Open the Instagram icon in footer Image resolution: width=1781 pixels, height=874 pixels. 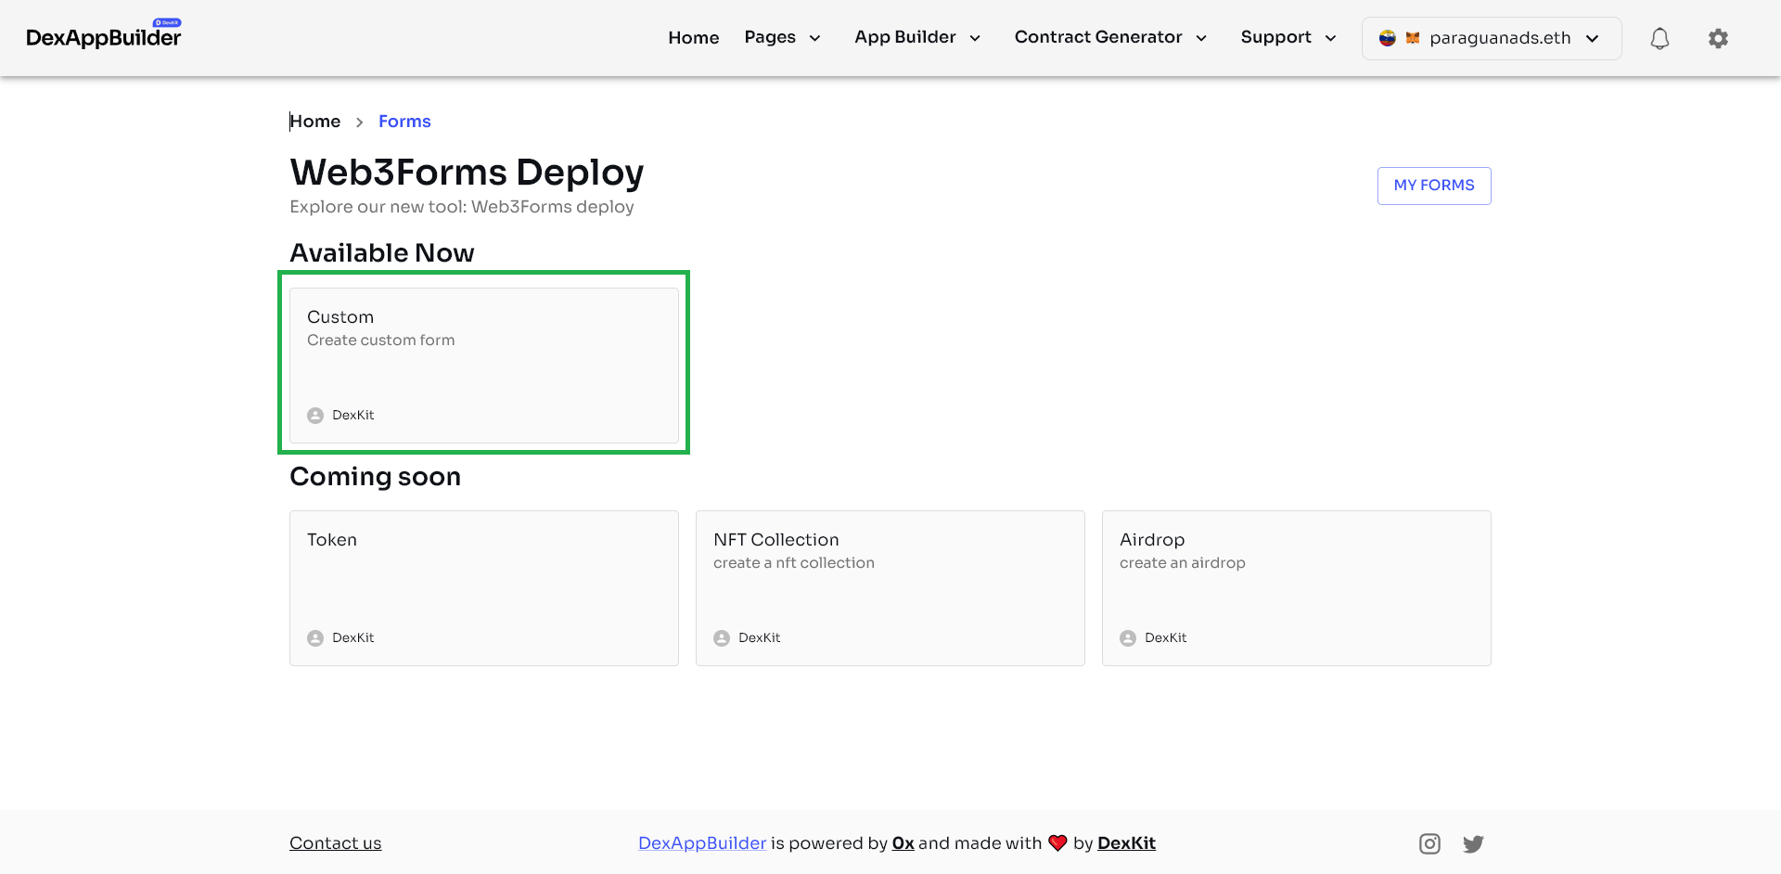tap(1429, 843)
